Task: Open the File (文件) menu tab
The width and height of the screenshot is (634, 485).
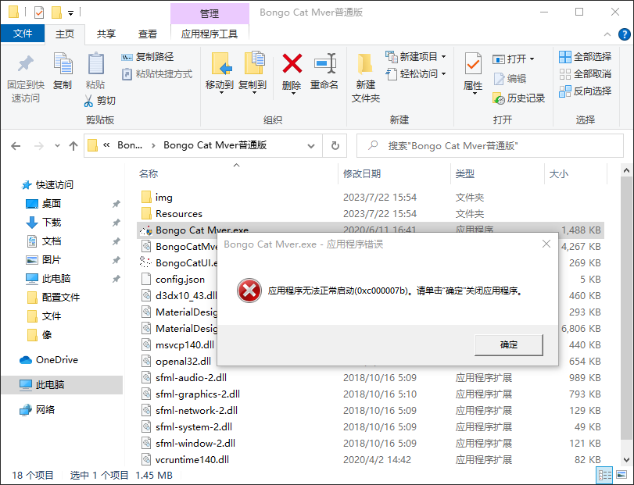Action: coord(23,34)
